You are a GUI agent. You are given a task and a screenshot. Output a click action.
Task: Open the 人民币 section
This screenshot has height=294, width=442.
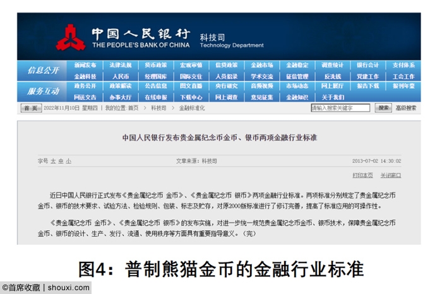pyautogui.click(x=121, y=76)
